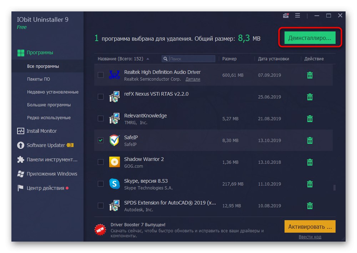Click the puzzle piece toolbars icon
The width and height of the screenshot is (357, 253).
point(20,160)
